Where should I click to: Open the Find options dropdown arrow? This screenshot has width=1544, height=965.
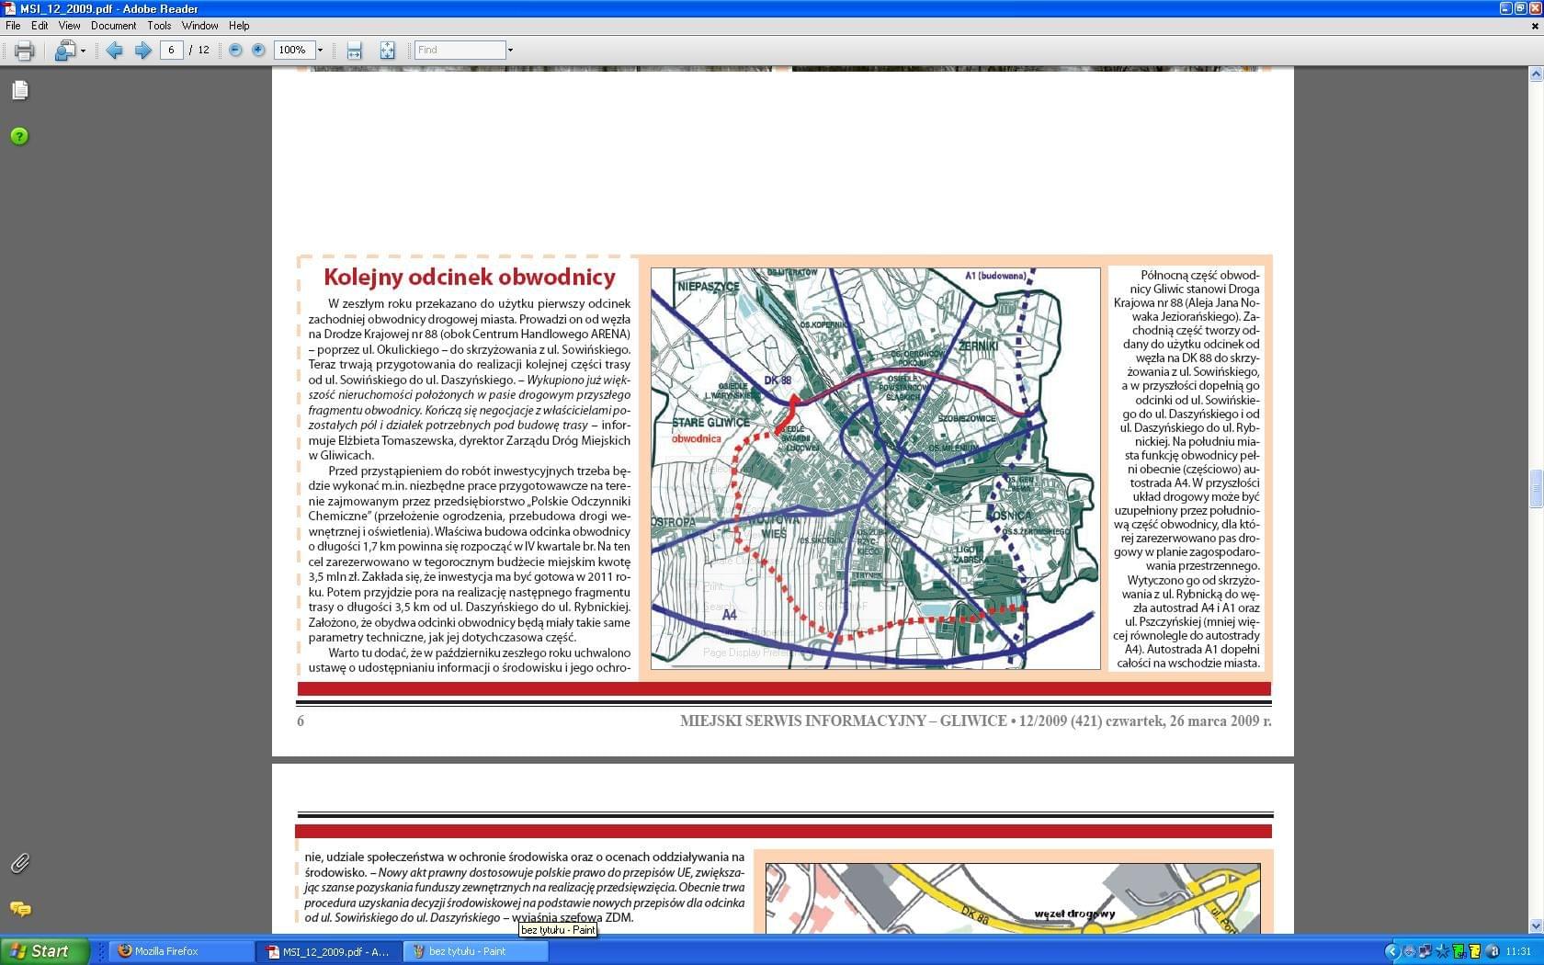click(510, 50)
